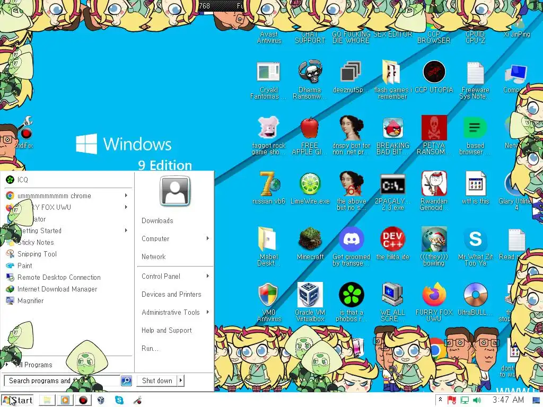Viewport: 543px width, 407px height.
Task: Open the WE ALL SCRE computer icon
Action: tap(392, 295)
